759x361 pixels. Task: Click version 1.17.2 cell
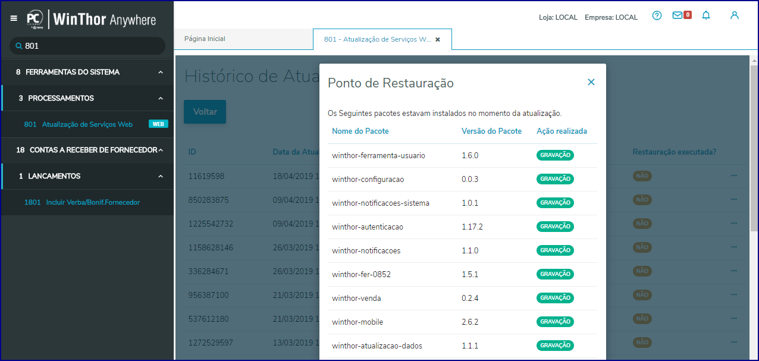(472, 227)
